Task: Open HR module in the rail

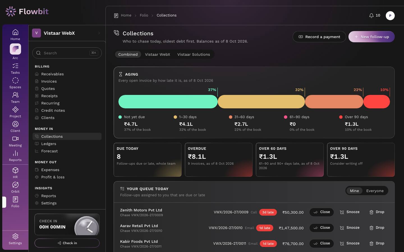Action: coord(15,173)
